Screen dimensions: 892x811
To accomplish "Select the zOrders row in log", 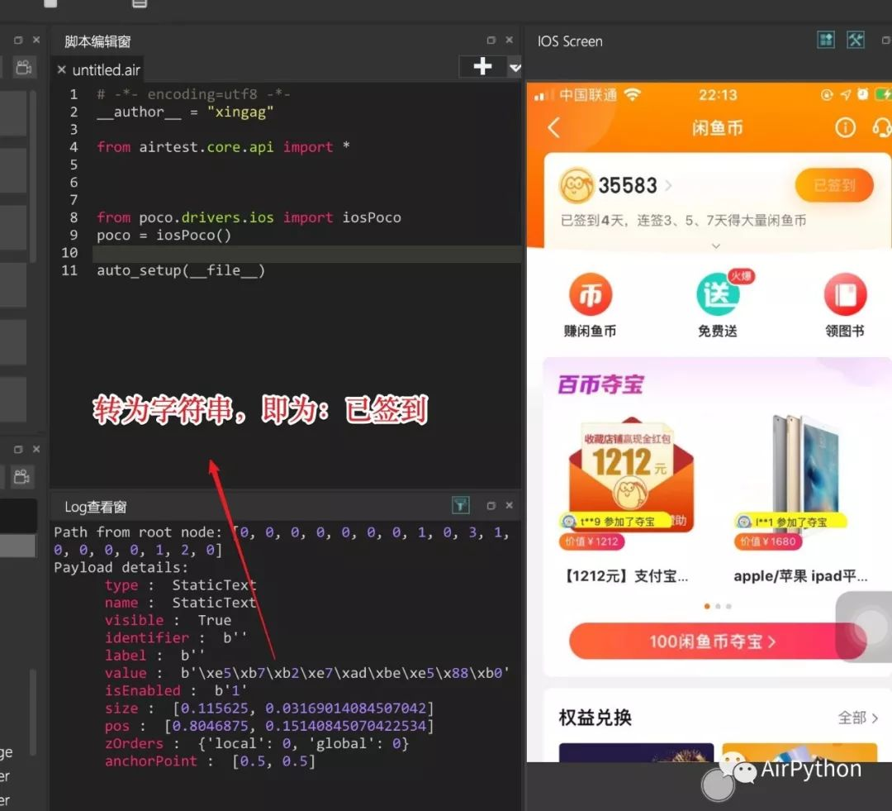I will point(257,744).
